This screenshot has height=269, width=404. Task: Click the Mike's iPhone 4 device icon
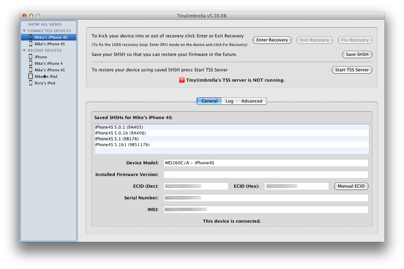click(x=31, y=63)
